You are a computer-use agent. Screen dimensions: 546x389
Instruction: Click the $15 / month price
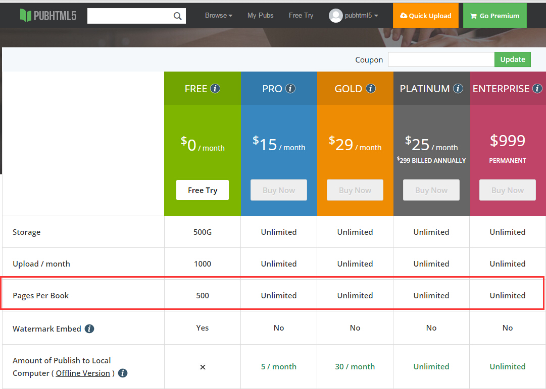coord(279,144)
